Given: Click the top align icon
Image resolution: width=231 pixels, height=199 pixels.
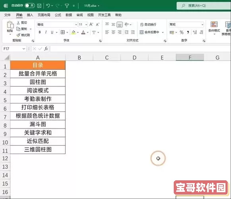Looking at the screenshot, I should 107,24.
